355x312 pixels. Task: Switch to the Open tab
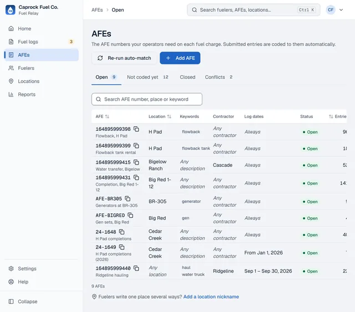pos(106,77)
